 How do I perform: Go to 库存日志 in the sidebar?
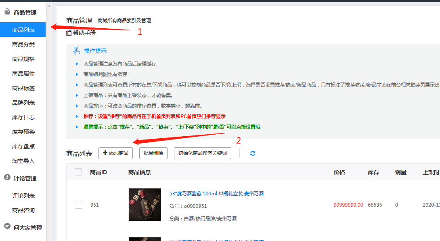pyautogui.click(x=23, y=117)
